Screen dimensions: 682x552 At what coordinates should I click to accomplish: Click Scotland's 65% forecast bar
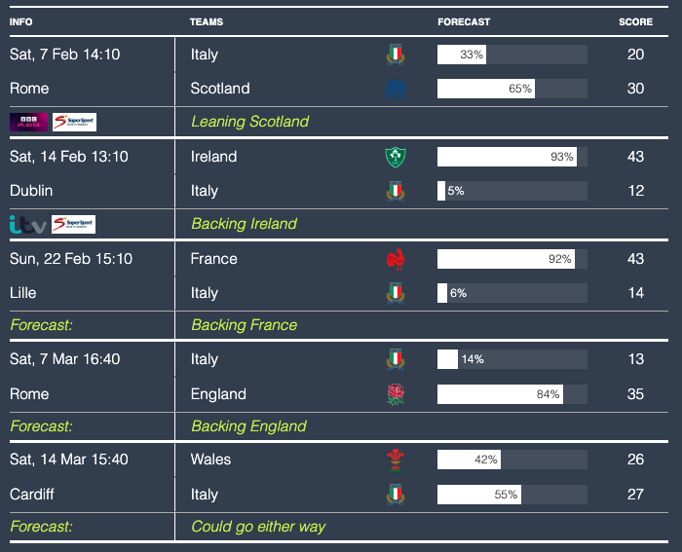[511, 89]
